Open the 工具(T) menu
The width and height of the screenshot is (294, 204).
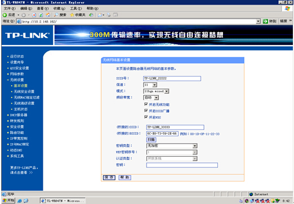click(76, 8)
